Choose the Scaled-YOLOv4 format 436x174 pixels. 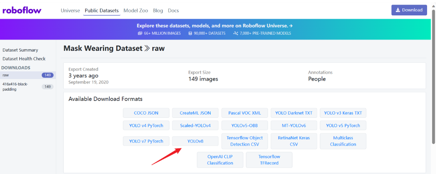click(x=195, y=125)
